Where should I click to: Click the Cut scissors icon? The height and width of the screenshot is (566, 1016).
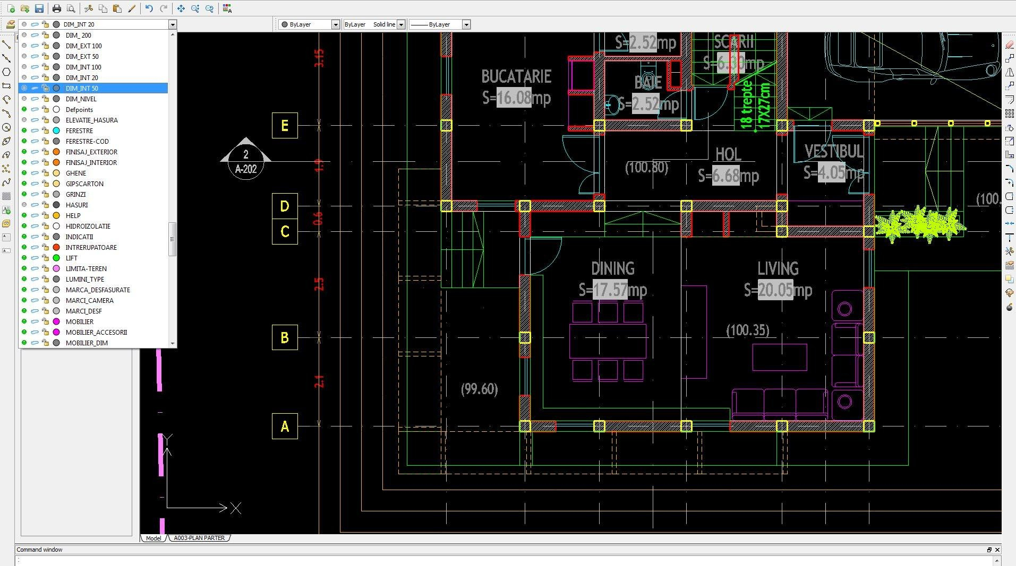click(x=89, y=8)
